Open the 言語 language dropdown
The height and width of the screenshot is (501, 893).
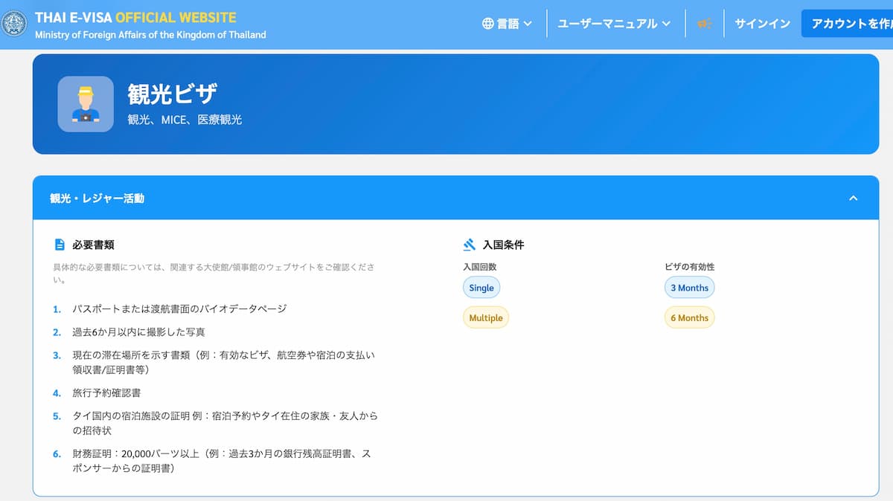pos(508,24)
